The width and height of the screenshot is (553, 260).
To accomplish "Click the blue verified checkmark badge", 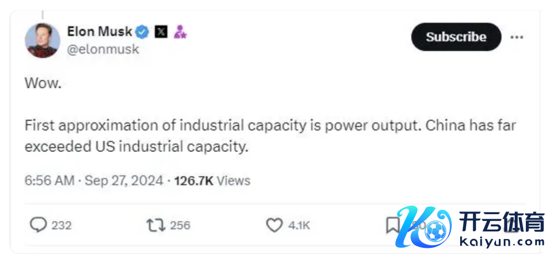I will click(143, 31).
